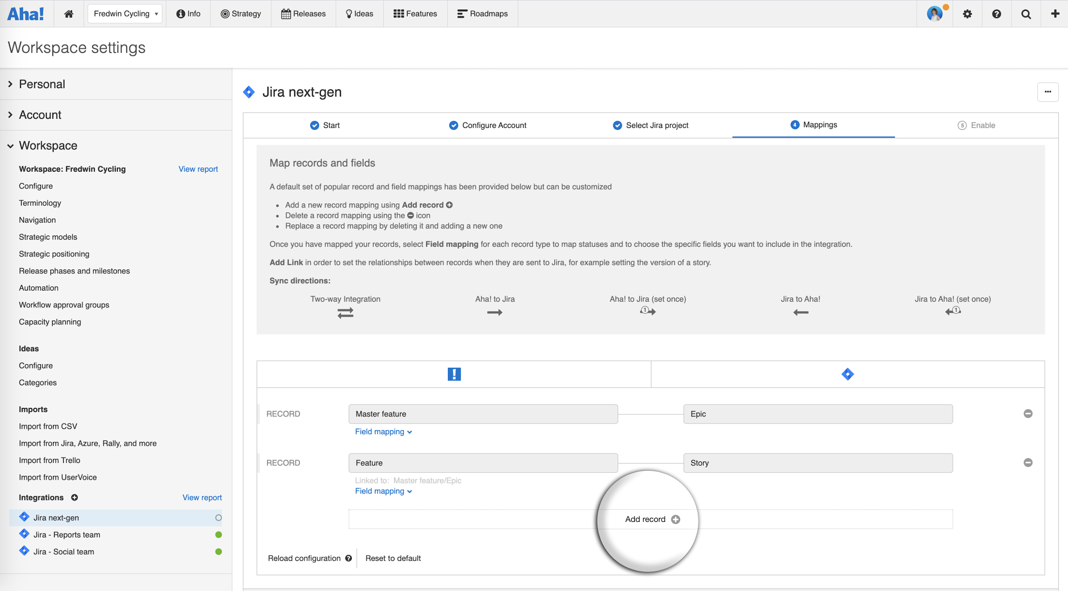Viewport: 1068px width, 591px height.
Task: Click the green status dot beside Jira - Reports team
Action: pos(219,534)
